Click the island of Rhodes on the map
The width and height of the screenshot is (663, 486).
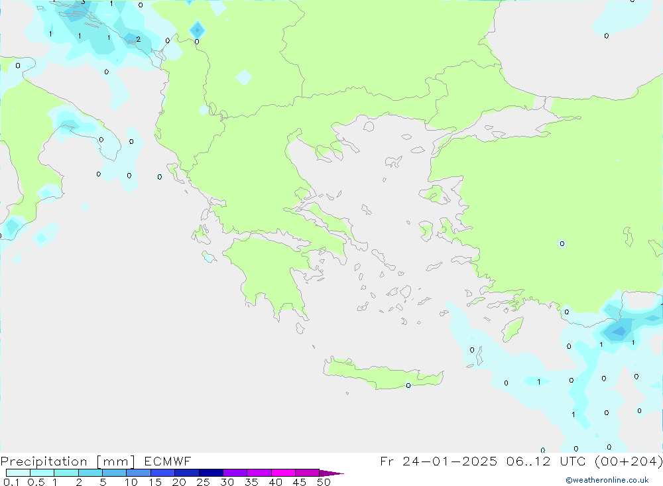coord(512,330)
